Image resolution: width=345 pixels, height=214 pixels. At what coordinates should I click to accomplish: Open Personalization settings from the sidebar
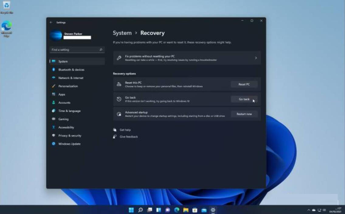[67, 86]
